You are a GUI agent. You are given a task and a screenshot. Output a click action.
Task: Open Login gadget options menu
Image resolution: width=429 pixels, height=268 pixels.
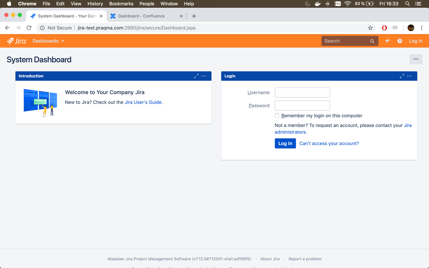[x=410, y=76]
